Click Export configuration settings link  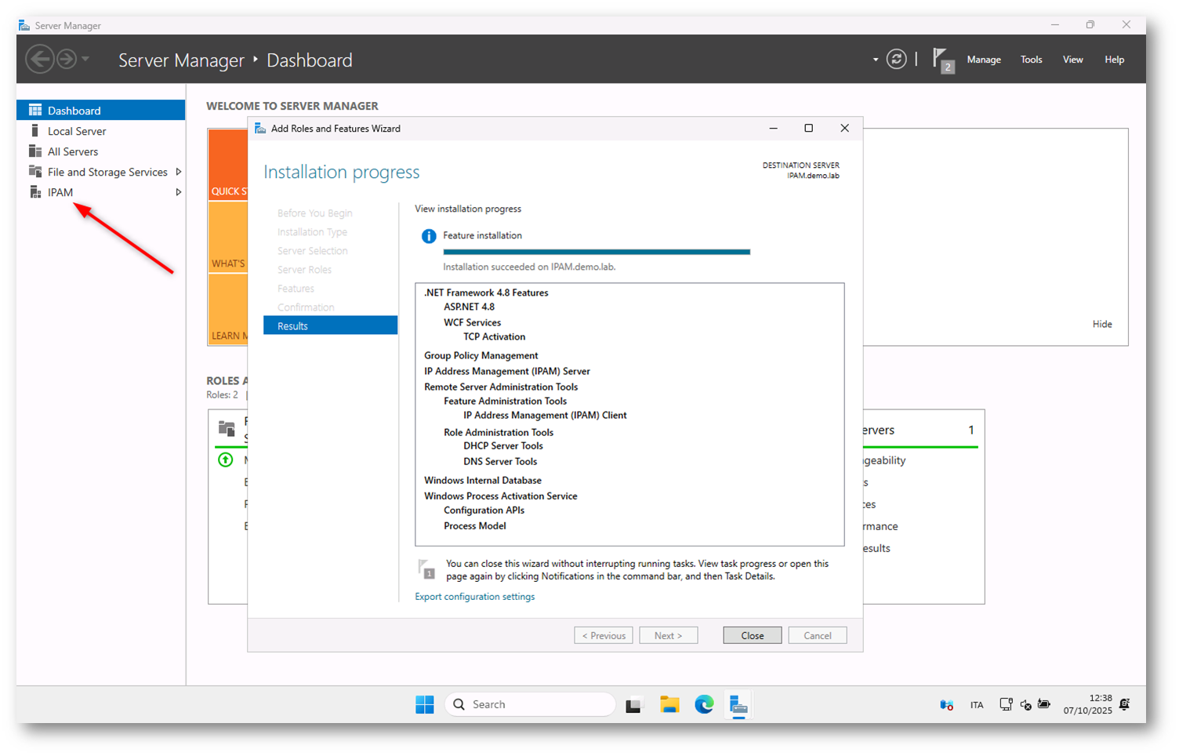[x=474, y=597]
